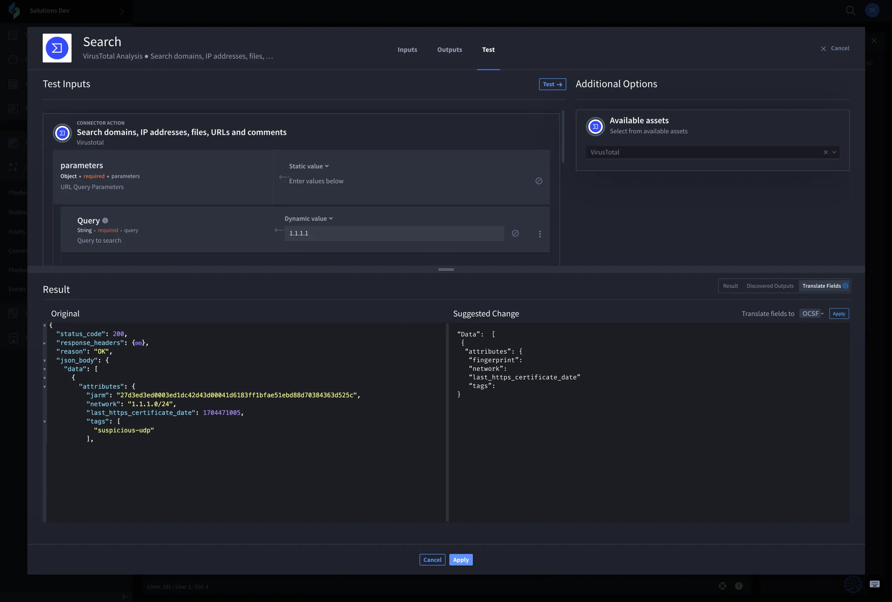Collapse the tags array node
The width and height of the screenshot is (892, 602).
pyautogui.click(x=44, y=422)
